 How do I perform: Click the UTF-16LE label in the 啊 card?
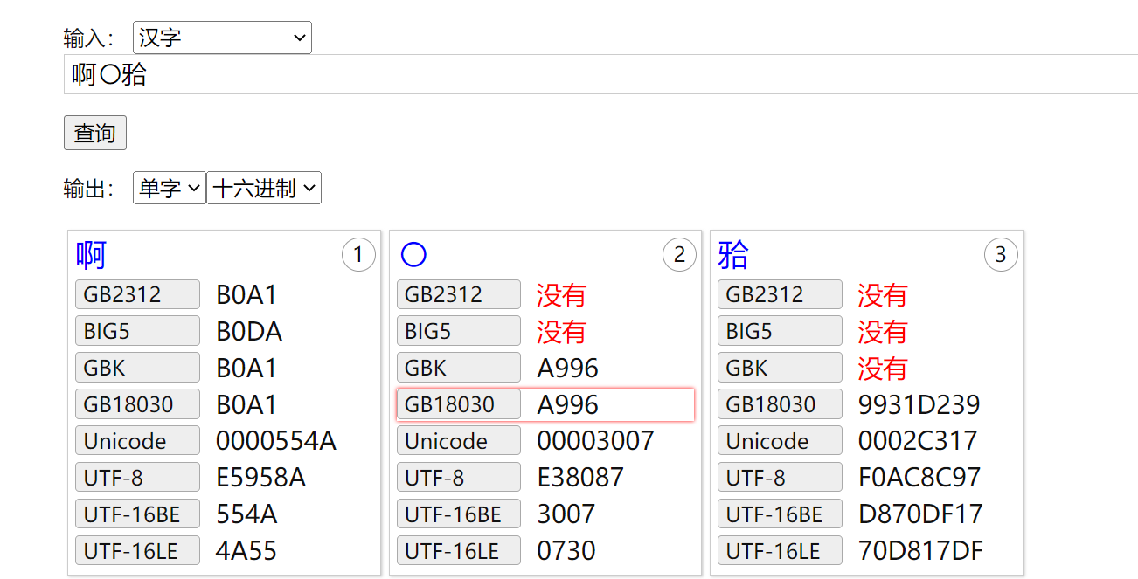coord(137,551)
